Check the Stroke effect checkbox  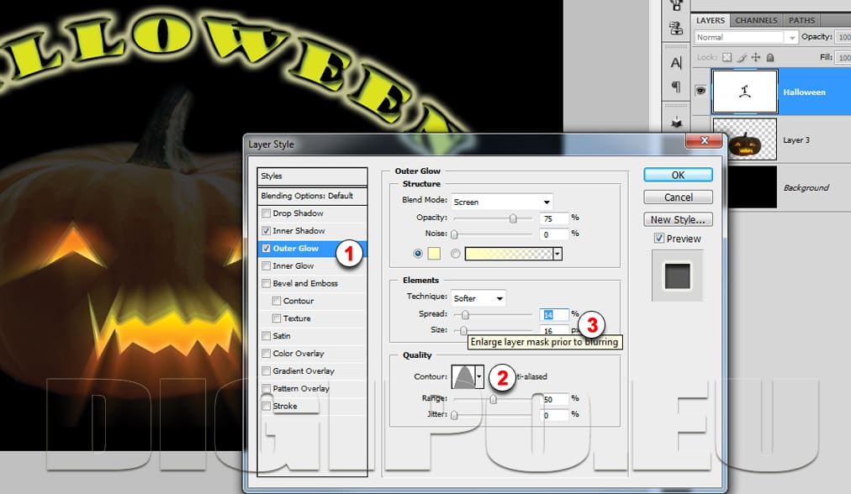(x=267, y=407)
